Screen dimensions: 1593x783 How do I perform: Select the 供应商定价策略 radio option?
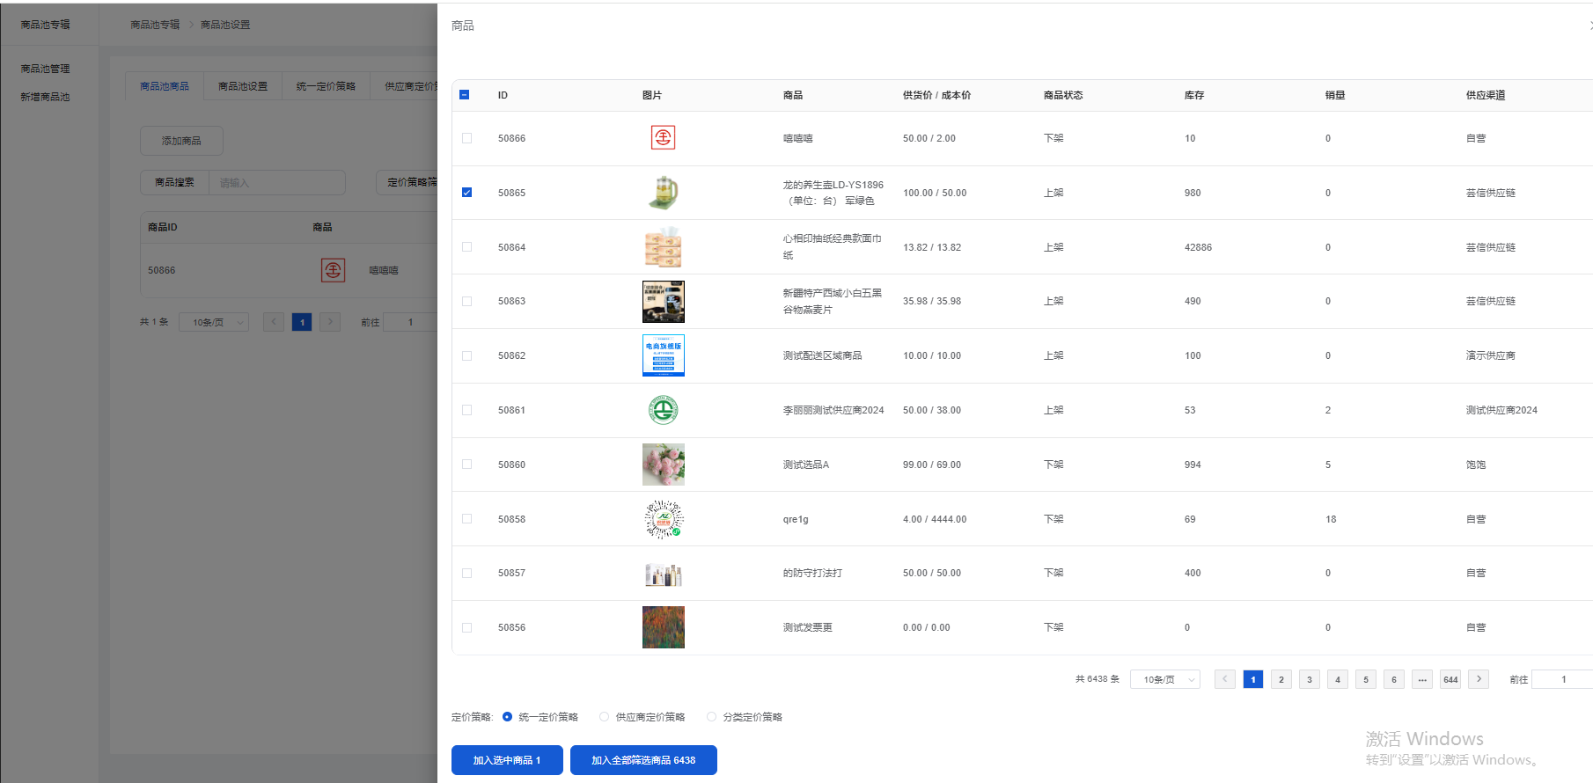pyautogui.click(x=605, y=717)
